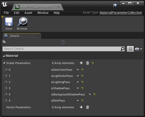Viewport: 145px width, 117px height.
Task: Open the Edit menu
Action: click(x=16, y=13)
